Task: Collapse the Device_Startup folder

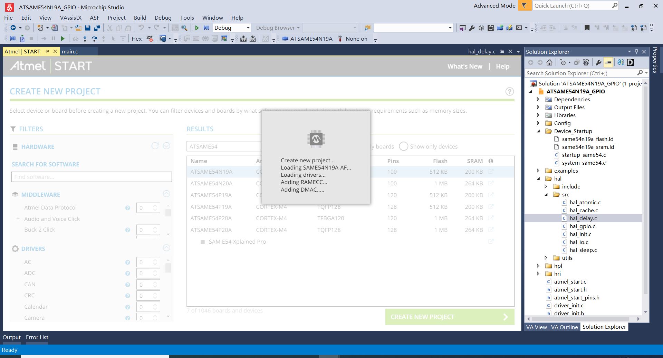Action: 538,131
